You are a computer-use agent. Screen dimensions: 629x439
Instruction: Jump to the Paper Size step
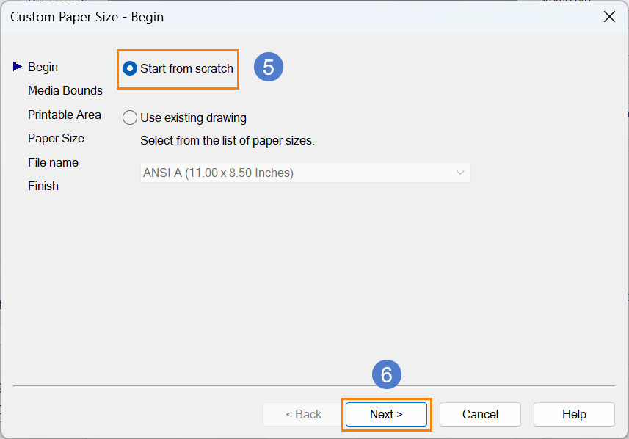tap(57, 139)
